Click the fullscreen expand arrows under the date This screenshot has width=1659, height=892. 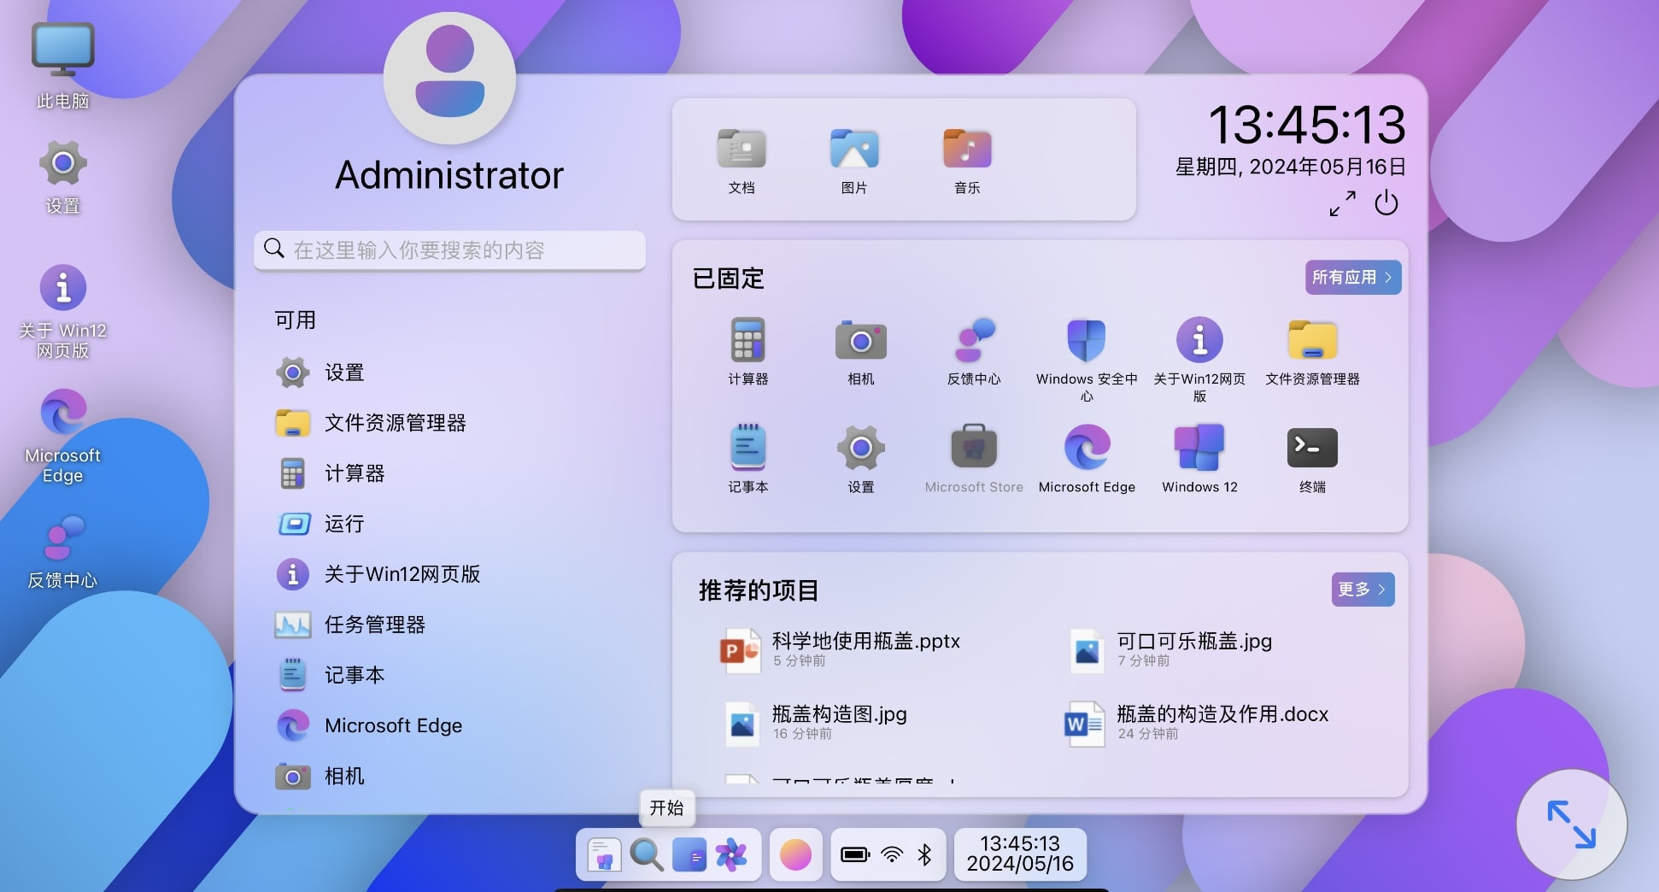point(1342,203)
